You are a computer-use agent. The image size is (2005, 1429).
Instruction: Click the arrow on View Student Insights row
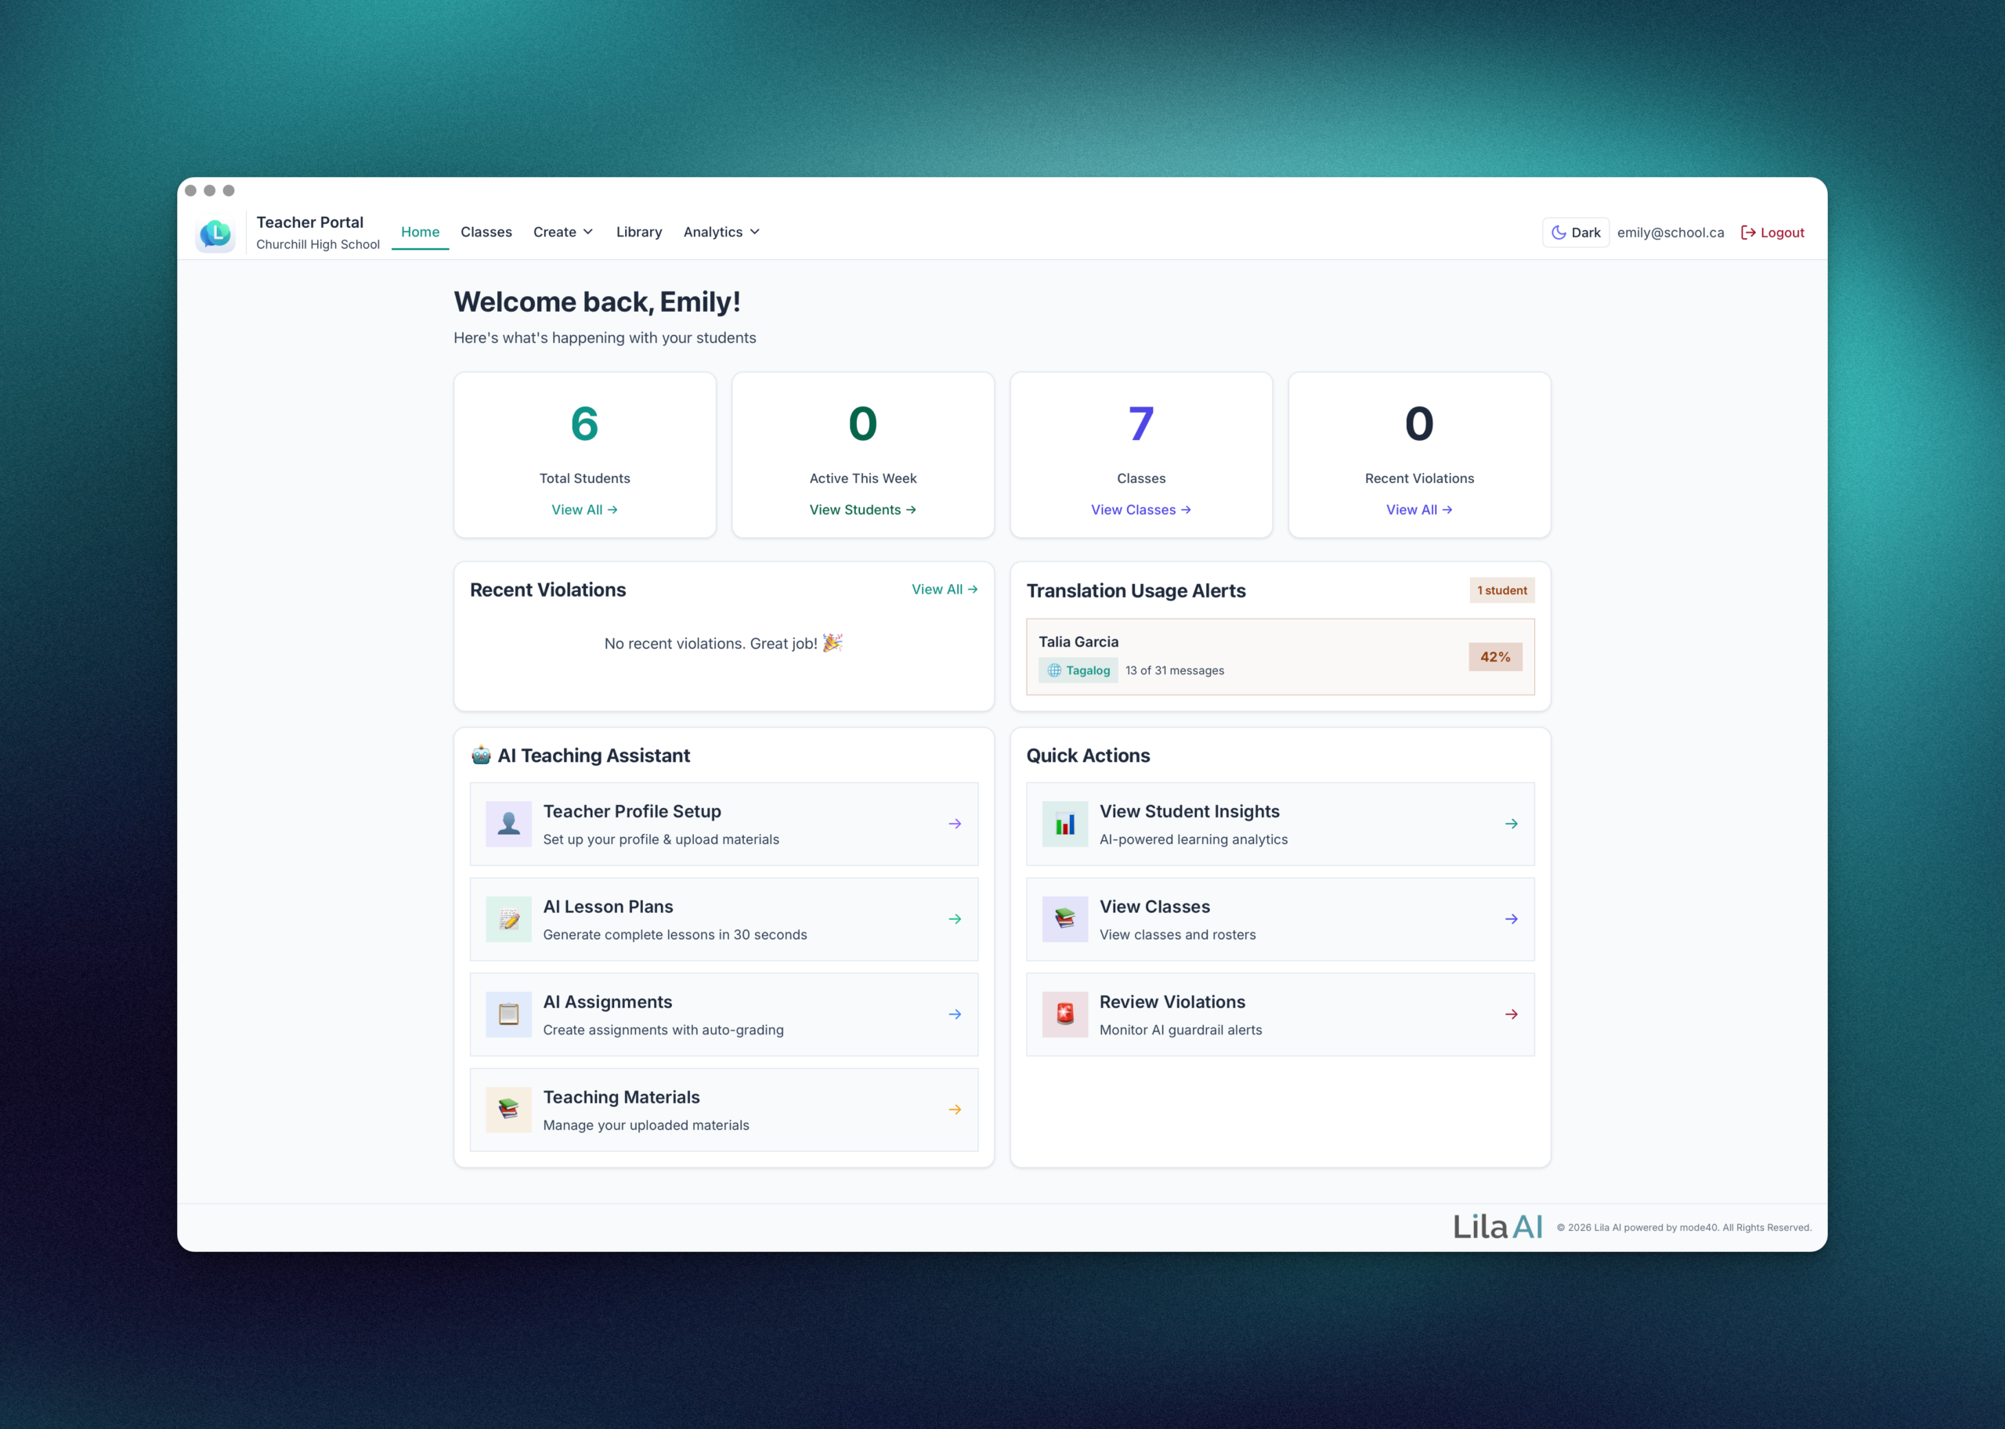1512,824
